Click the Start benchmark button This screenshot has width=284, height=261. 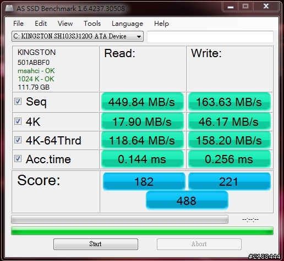(x=96, y=244)
